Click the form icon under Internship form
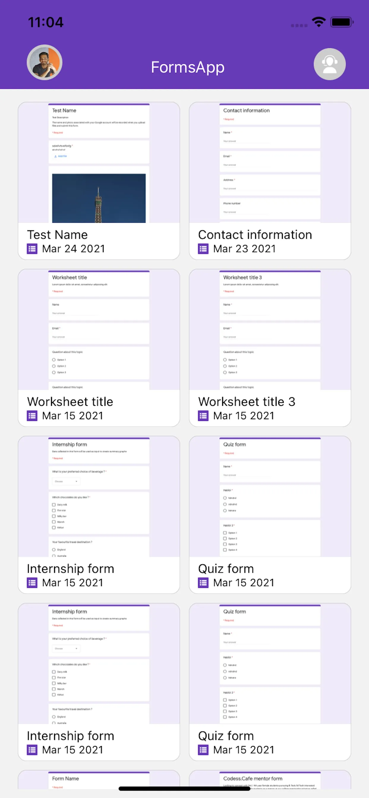Viewport: 369px width, 798px height. click(32, 583)
